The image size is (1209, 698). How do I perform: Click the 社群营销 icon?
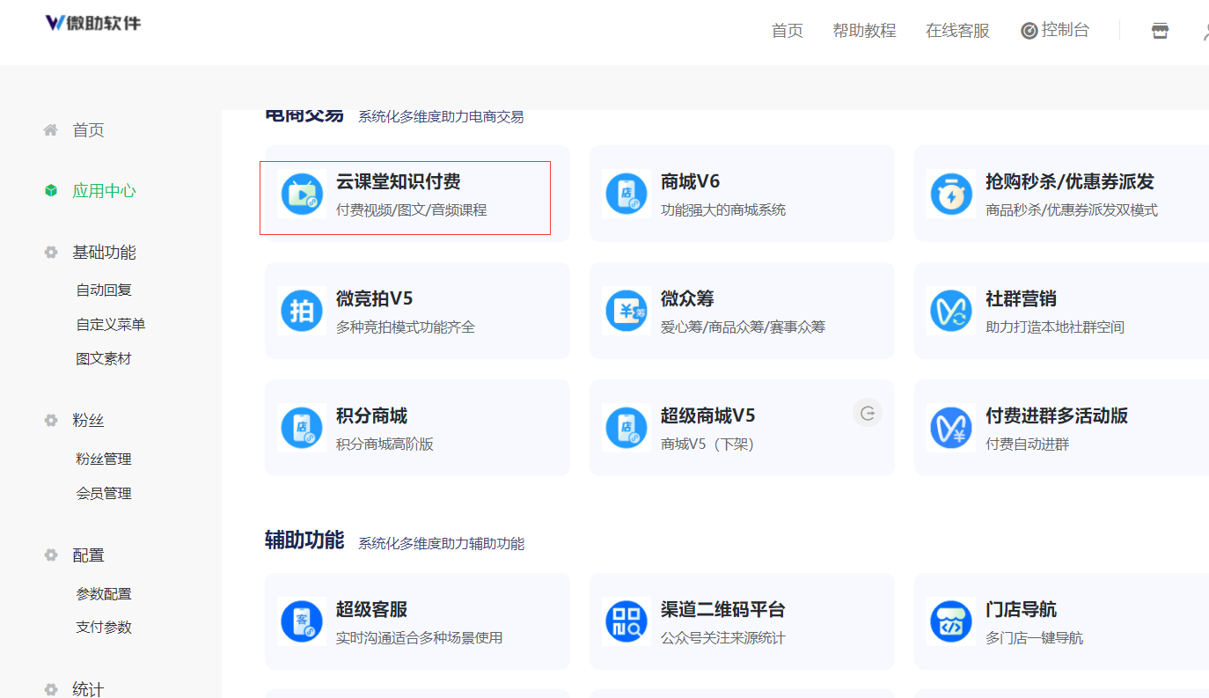951,311
